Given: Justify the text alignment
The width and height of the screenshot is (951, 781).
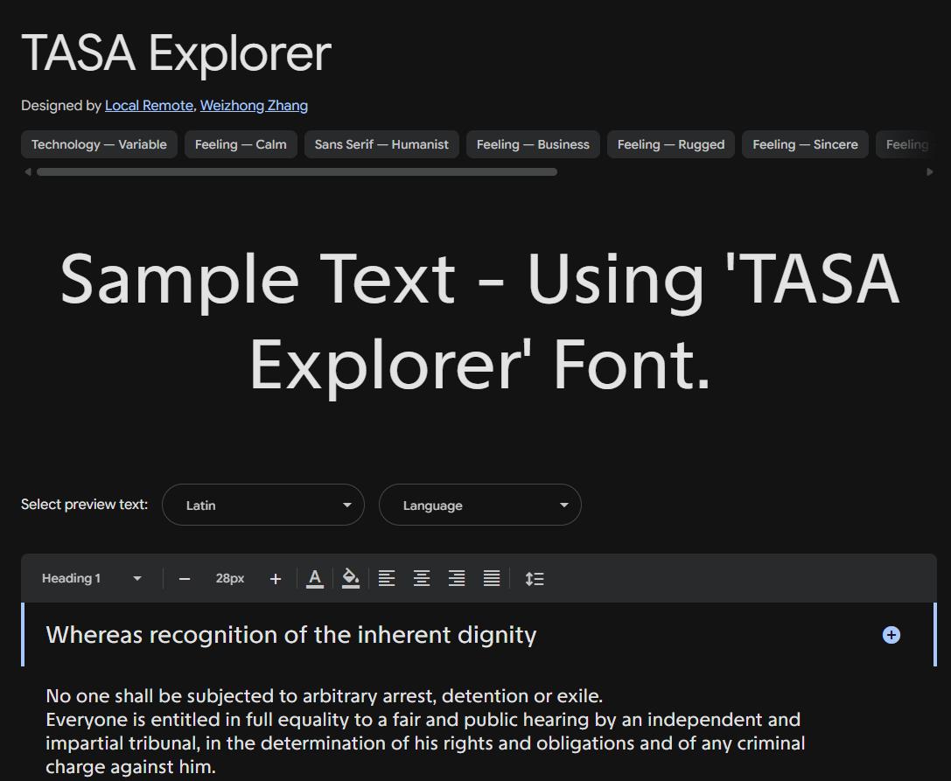Looking at the screenshot, I should pos(492,578).
